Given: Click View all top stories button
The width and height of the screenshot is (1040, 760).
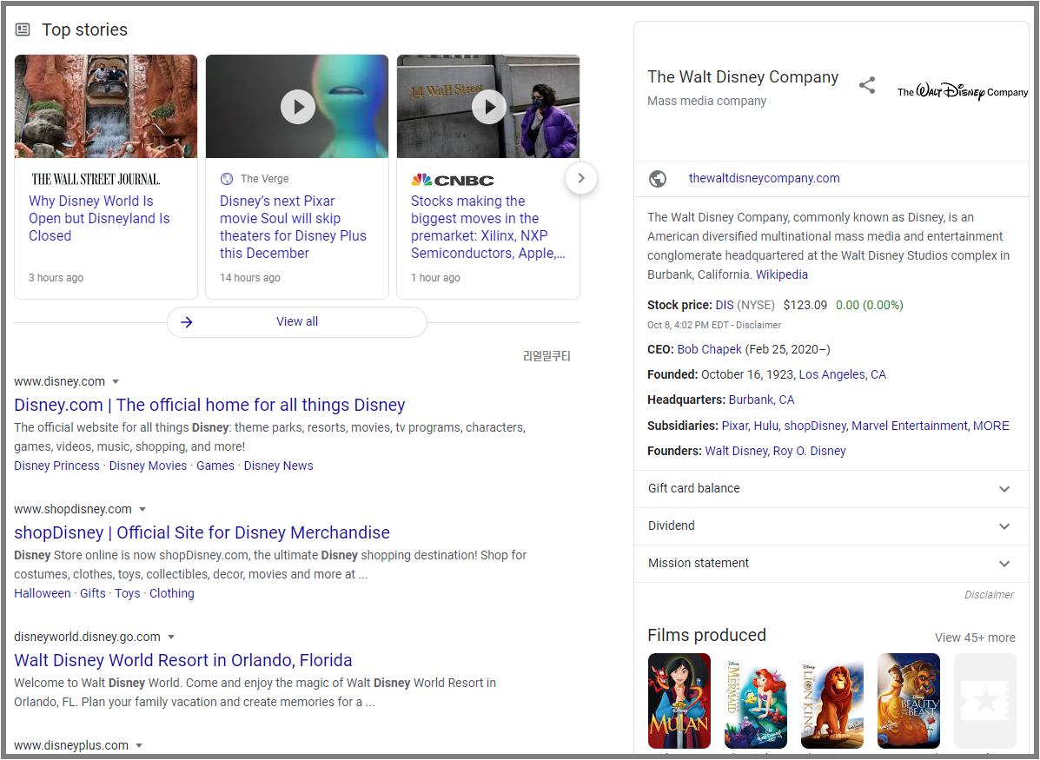Looking at the screenshot, I should click(297, 322).
